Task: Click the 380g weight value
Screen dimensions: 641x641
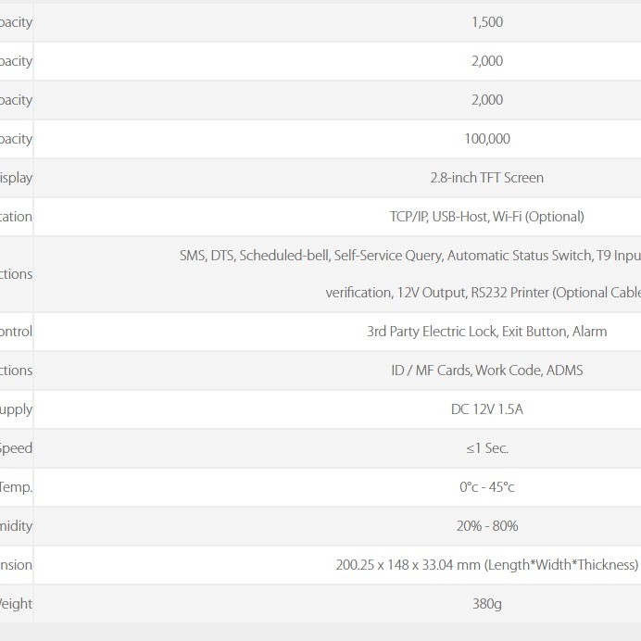Action: (x=486, y=604)
